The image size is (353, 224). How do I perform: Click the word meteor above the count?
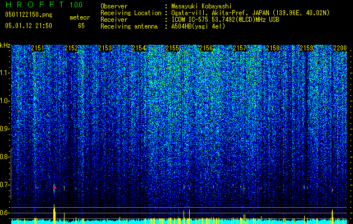[x=80, y=17]
